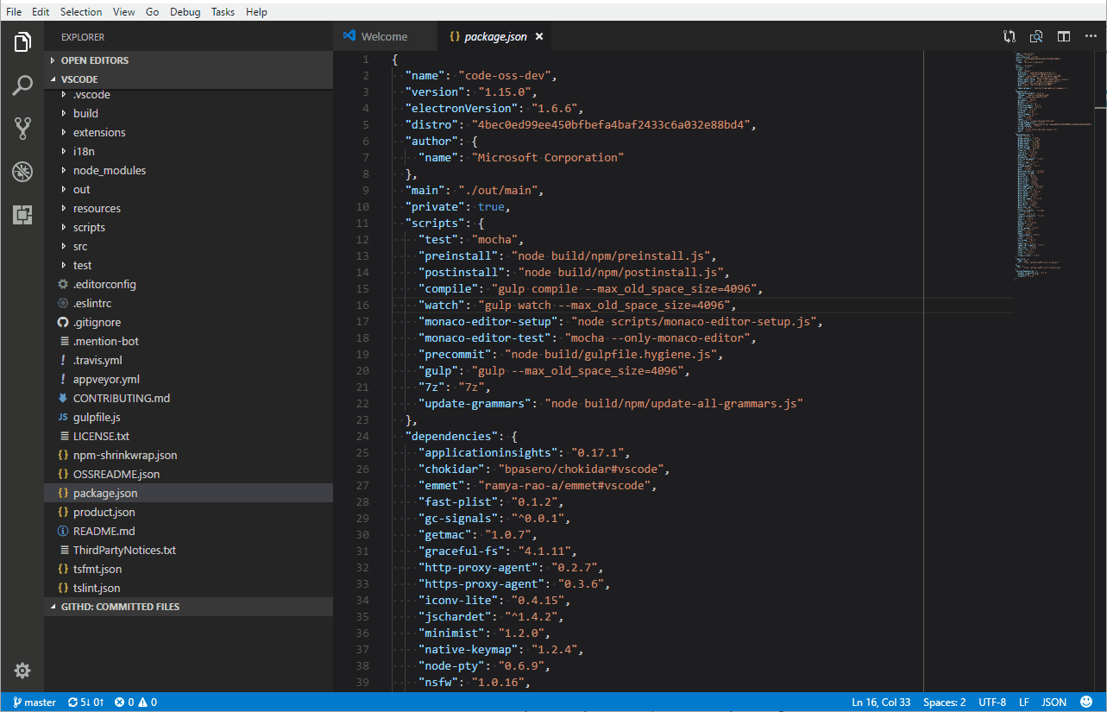Collapse the VSCODE workspace section

tap(188, 79)
